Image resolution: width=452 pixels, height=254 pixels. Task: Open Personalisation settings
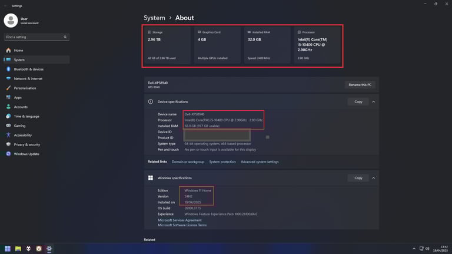(x=36, y=88)
